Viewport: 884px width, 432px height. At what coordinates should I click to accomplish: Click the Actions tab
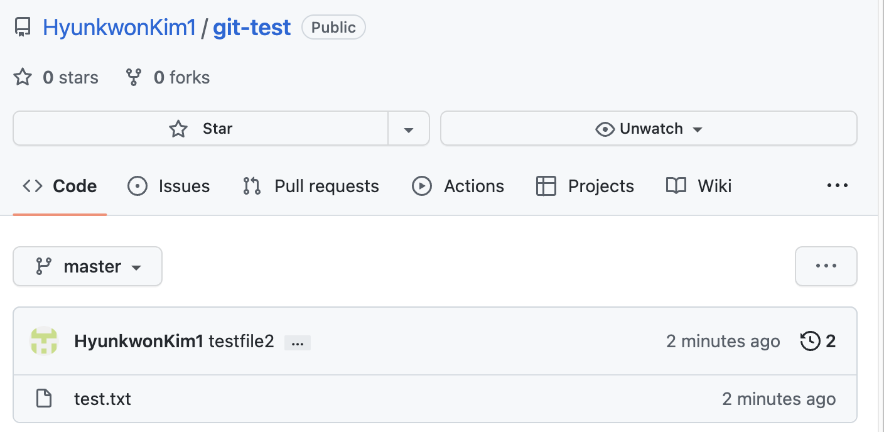click(458, 186)
